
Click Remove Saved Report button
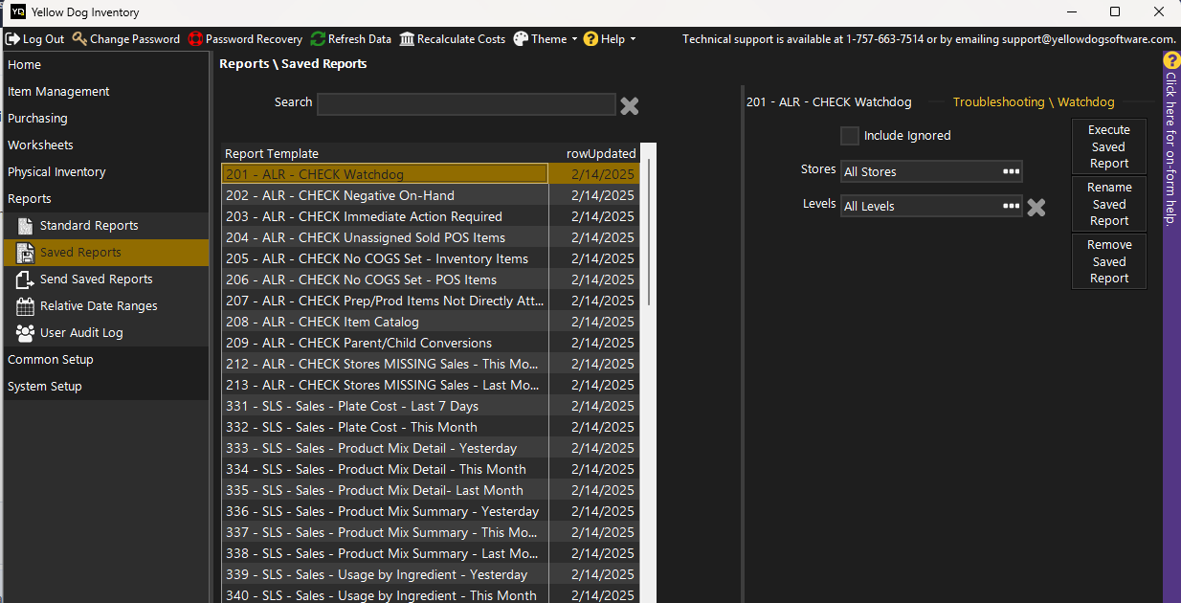(x=1109, y=261)
